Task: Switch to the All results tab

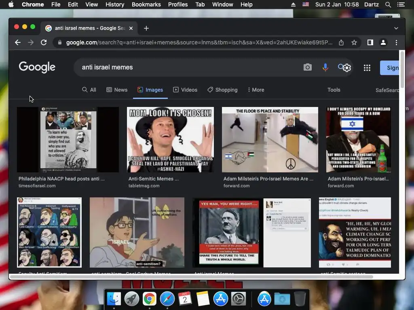Action: click(89, 90)
